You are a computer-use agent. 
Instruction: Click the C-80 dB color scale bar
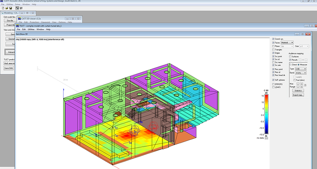(267, 114)
